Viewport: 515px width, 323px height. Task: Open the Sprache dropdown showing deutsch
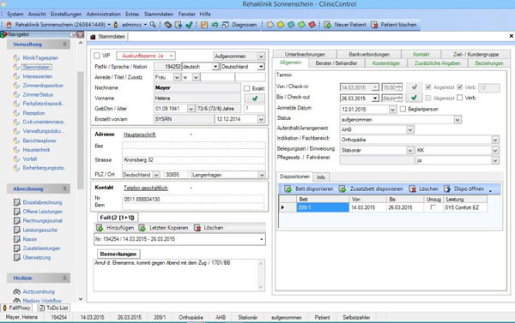click(215, 67)
